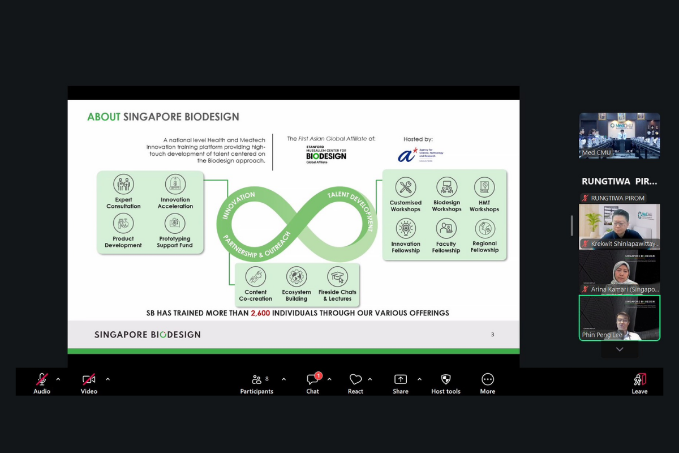The width and height of the screenshot is (679, 453).
Task: Click the red 2,600 figure on slide
Action: pos(261,313)
